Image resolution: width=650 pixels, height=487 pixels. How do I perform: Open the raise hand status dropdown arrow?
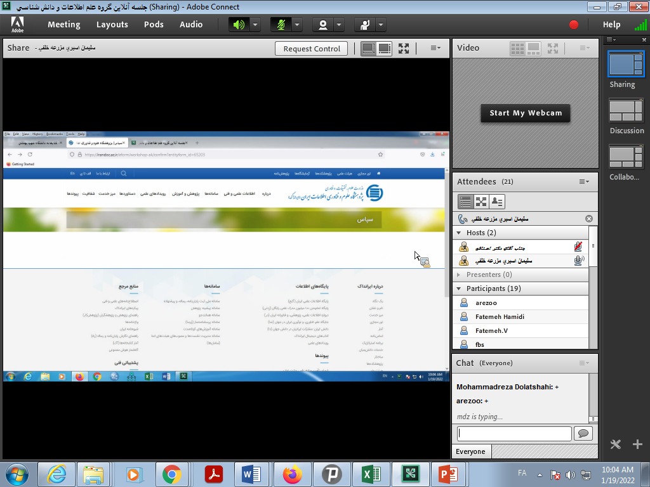point(381,25)
